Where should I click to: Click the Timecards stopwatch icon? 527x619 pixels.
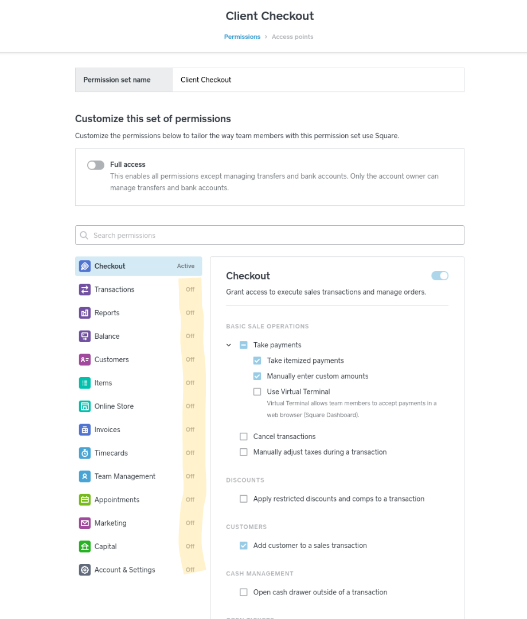tap(85, 453)
